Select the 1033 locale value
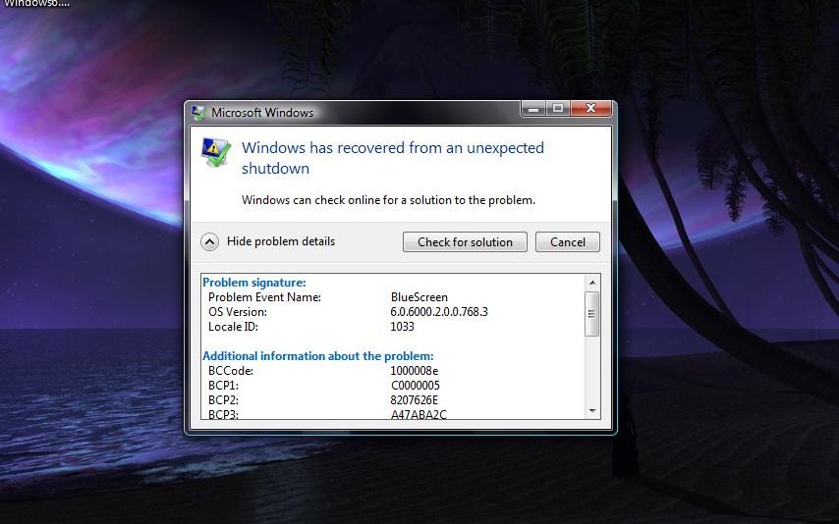This screenshot has height=524, width=839. 403,327
